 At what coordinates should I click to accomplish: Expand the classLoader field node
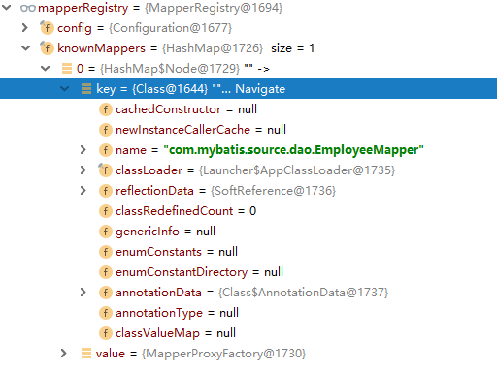point(83,170)
